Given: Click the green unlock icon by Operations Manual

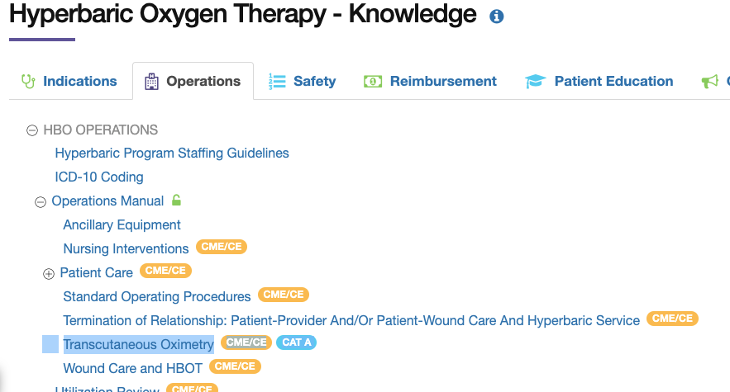Looking at the screenshot, I should 176,200.
